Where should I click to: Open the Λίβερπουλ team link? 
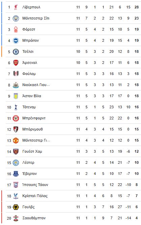pos(31,7)
